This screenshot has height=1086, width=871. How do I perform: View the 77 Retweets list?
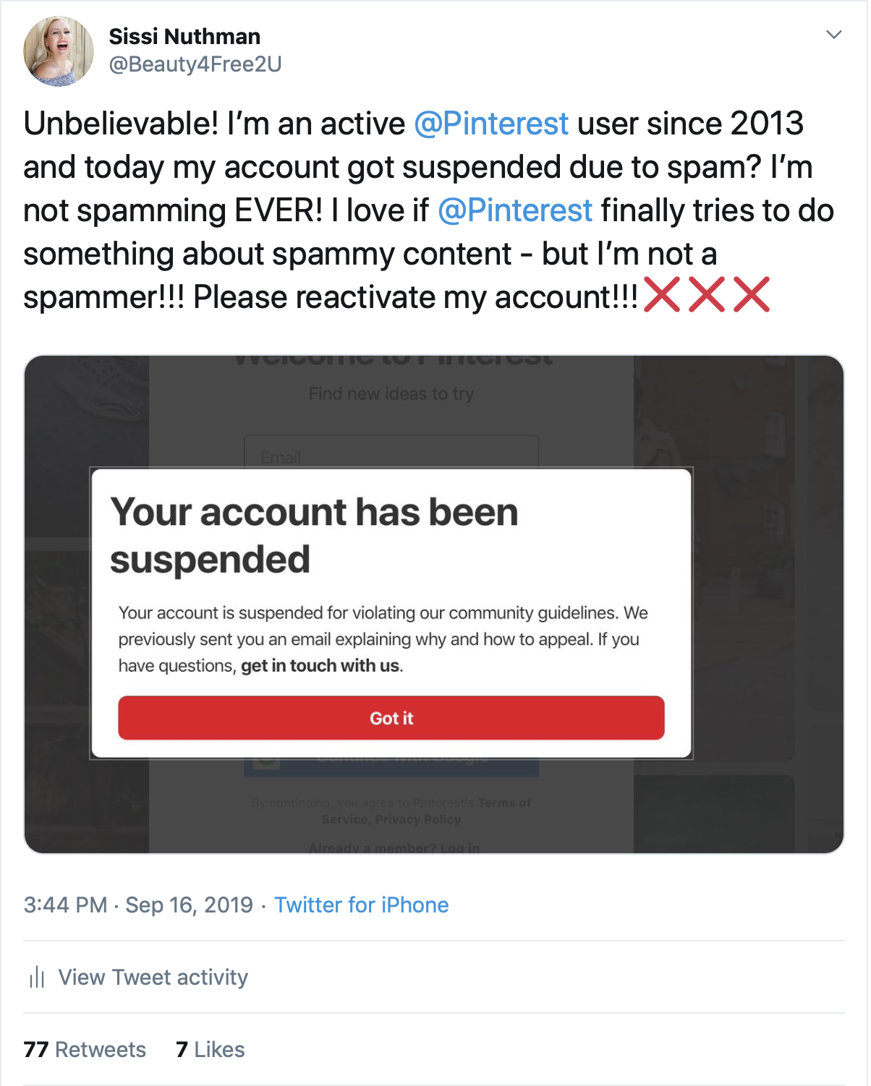pyautogui.click(x=85, y=1049)
